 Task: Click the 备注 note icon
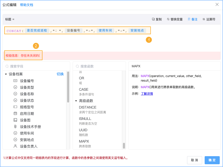[x=189, y=19]
